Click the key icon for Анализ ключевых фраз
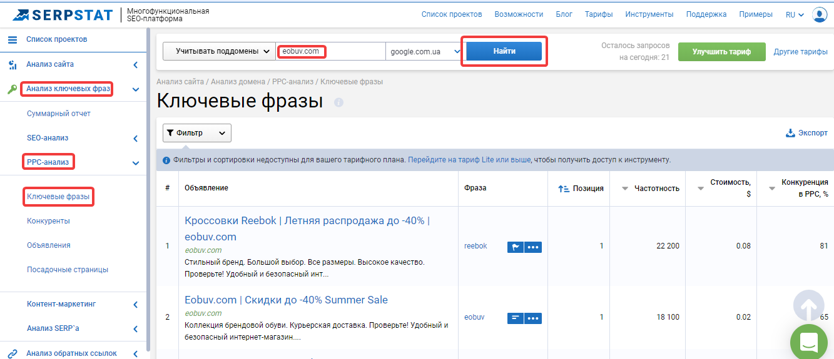Image resolution: width=834 pixels, height=359 pixels. 13,89
